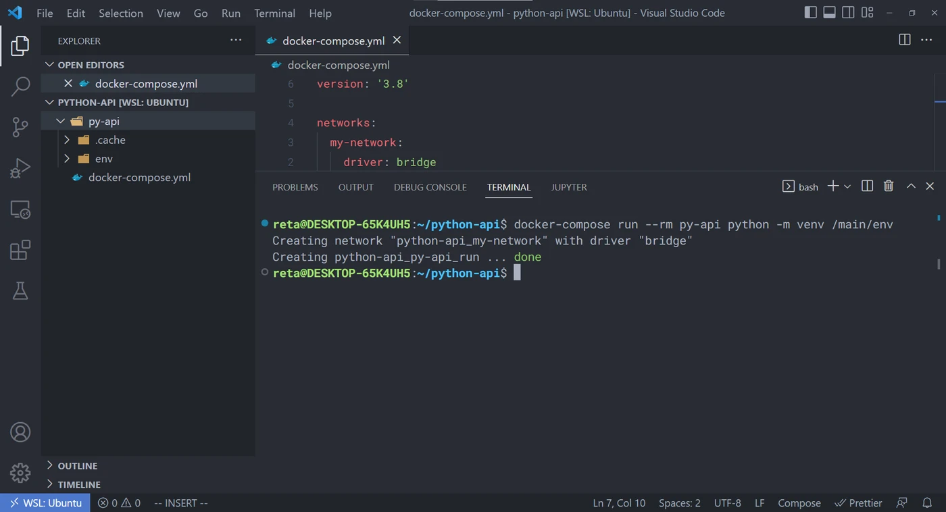Open the Extensions view
Image resolution: width=946 pixels, height=512 pixels.
[20, 250]
